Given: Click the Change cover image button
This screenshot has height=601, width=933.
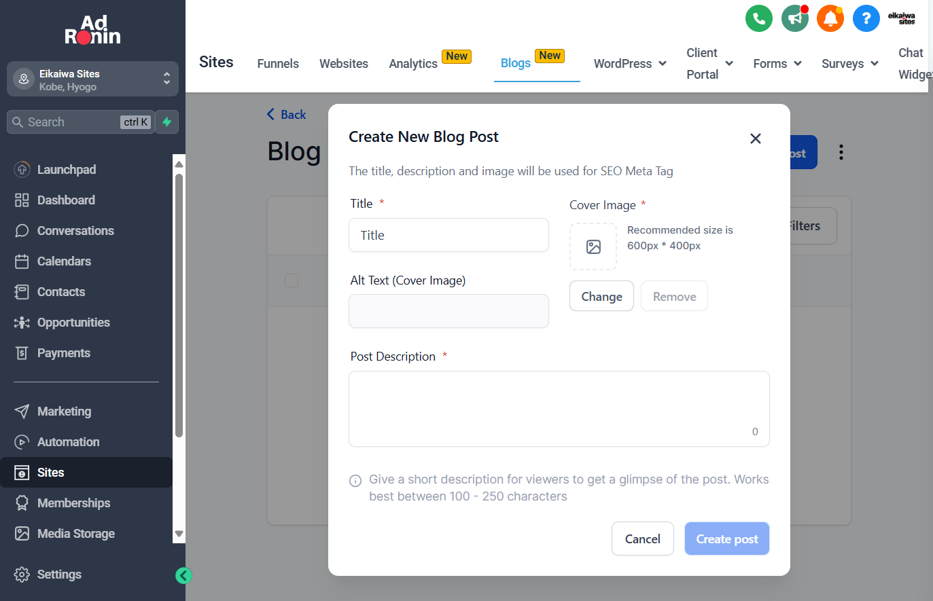Looking at the screenshot, I should coord(601,297).
